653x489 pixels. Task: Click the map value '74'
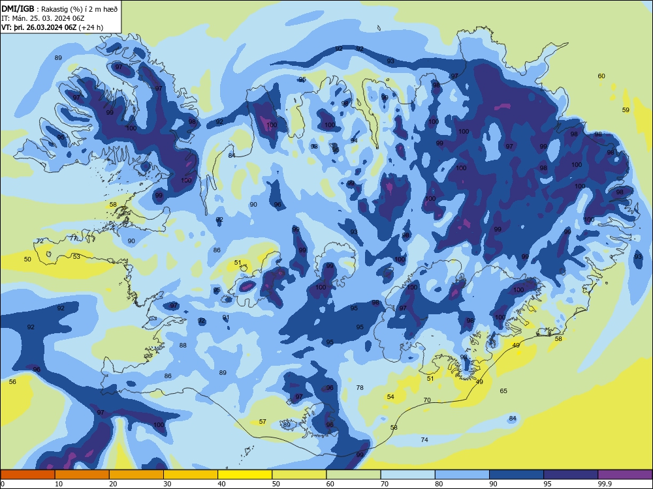click(x=424, y=440)
